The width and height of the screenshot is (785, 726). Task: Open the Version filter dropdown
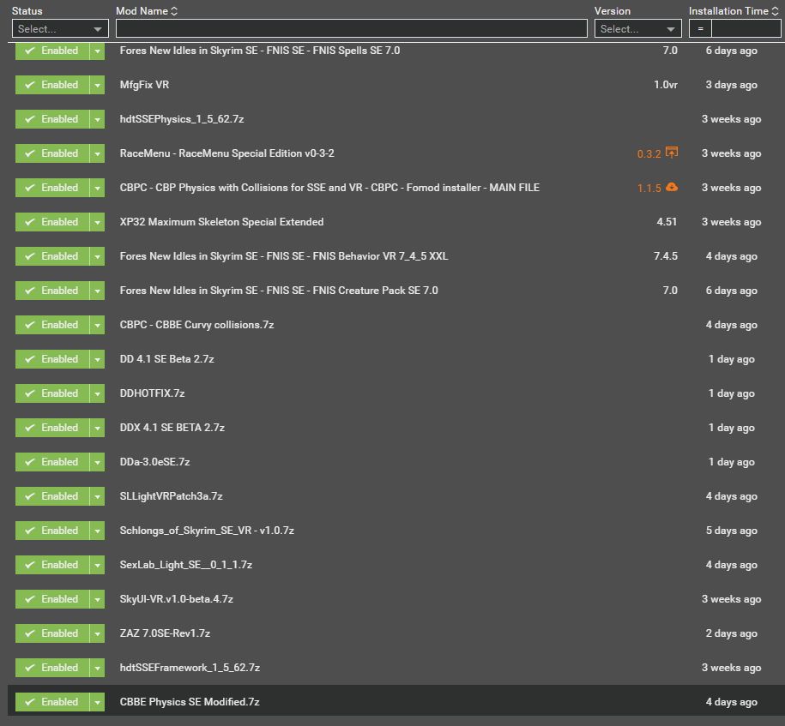[x=637, y=29]
